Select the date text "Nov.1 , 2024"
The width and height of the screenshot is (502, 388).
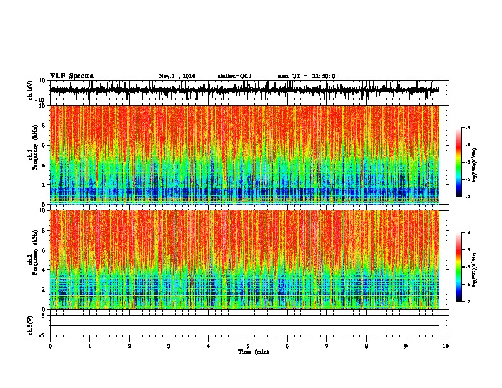pyautogui.click(x=177, y=76)
